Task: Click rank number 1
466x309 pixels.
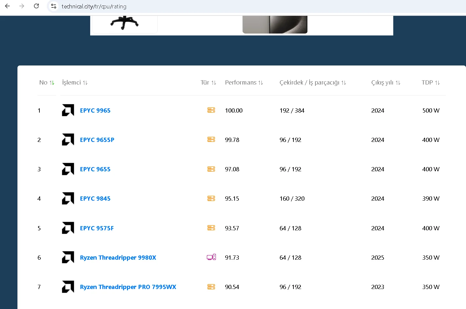Action: [39, 111]
